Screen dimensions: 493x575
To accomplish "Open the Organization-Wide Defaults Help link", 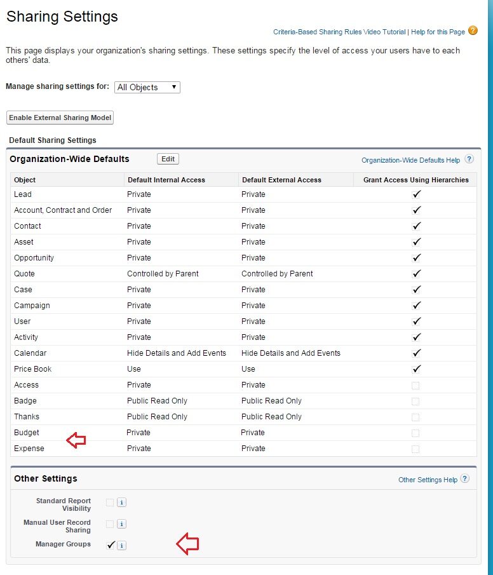I will [x=410, y=161].
